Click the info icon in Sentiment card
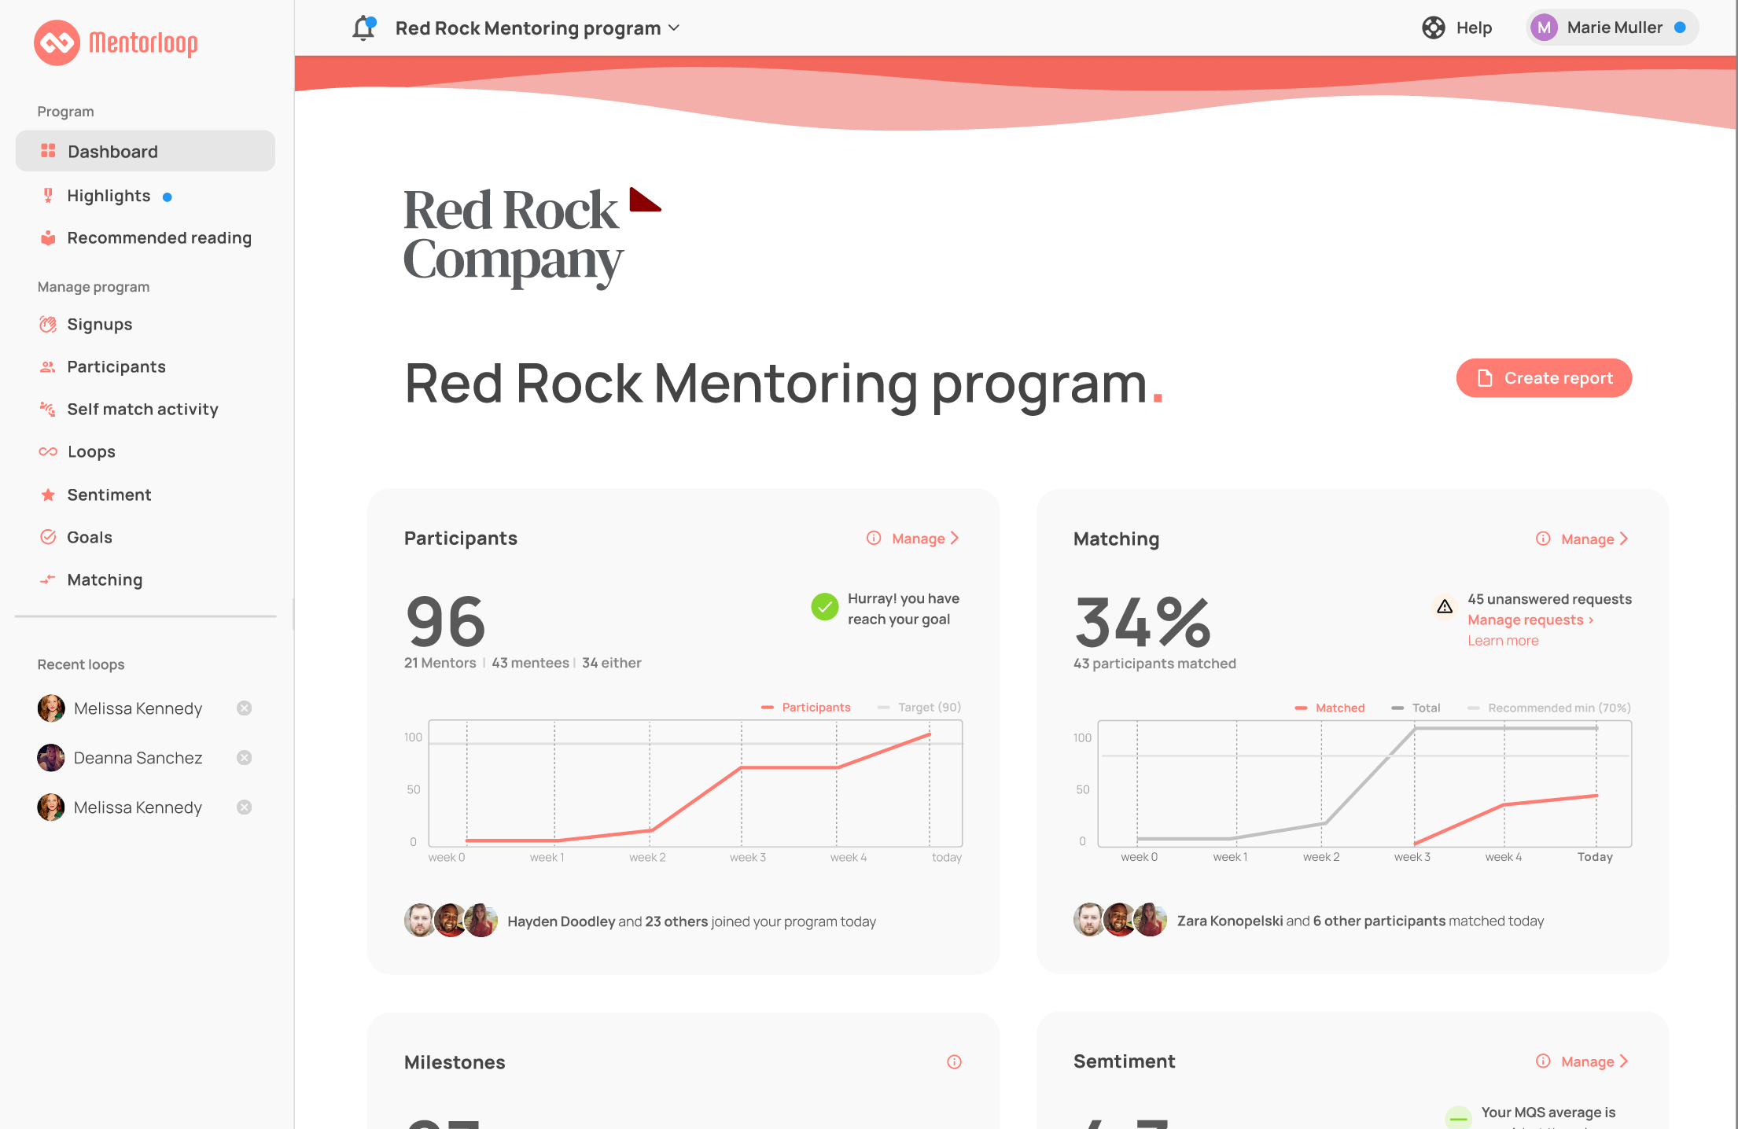Image resolution: width=1738 pixels, height=1129 pixels. pos(1543,1061)
